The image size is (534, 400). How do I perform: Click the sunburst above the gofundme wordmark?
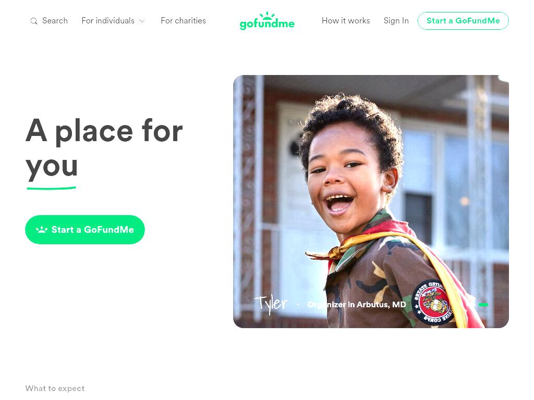pos(267,16)
